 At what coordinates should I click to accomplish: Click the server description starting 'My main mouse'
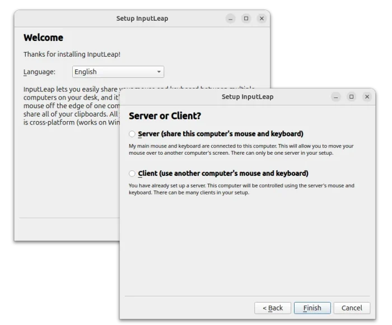241,150
